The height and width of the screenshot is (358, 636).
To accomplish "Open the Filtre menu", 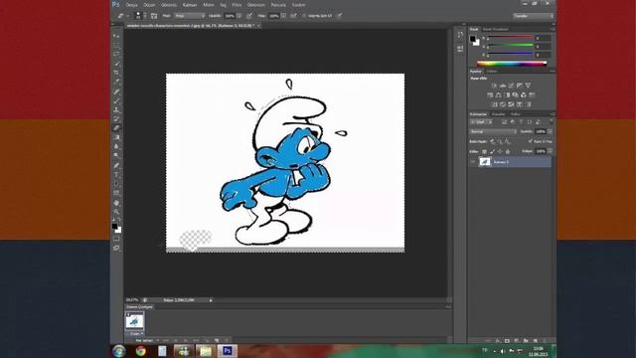I will click(237, 5).
